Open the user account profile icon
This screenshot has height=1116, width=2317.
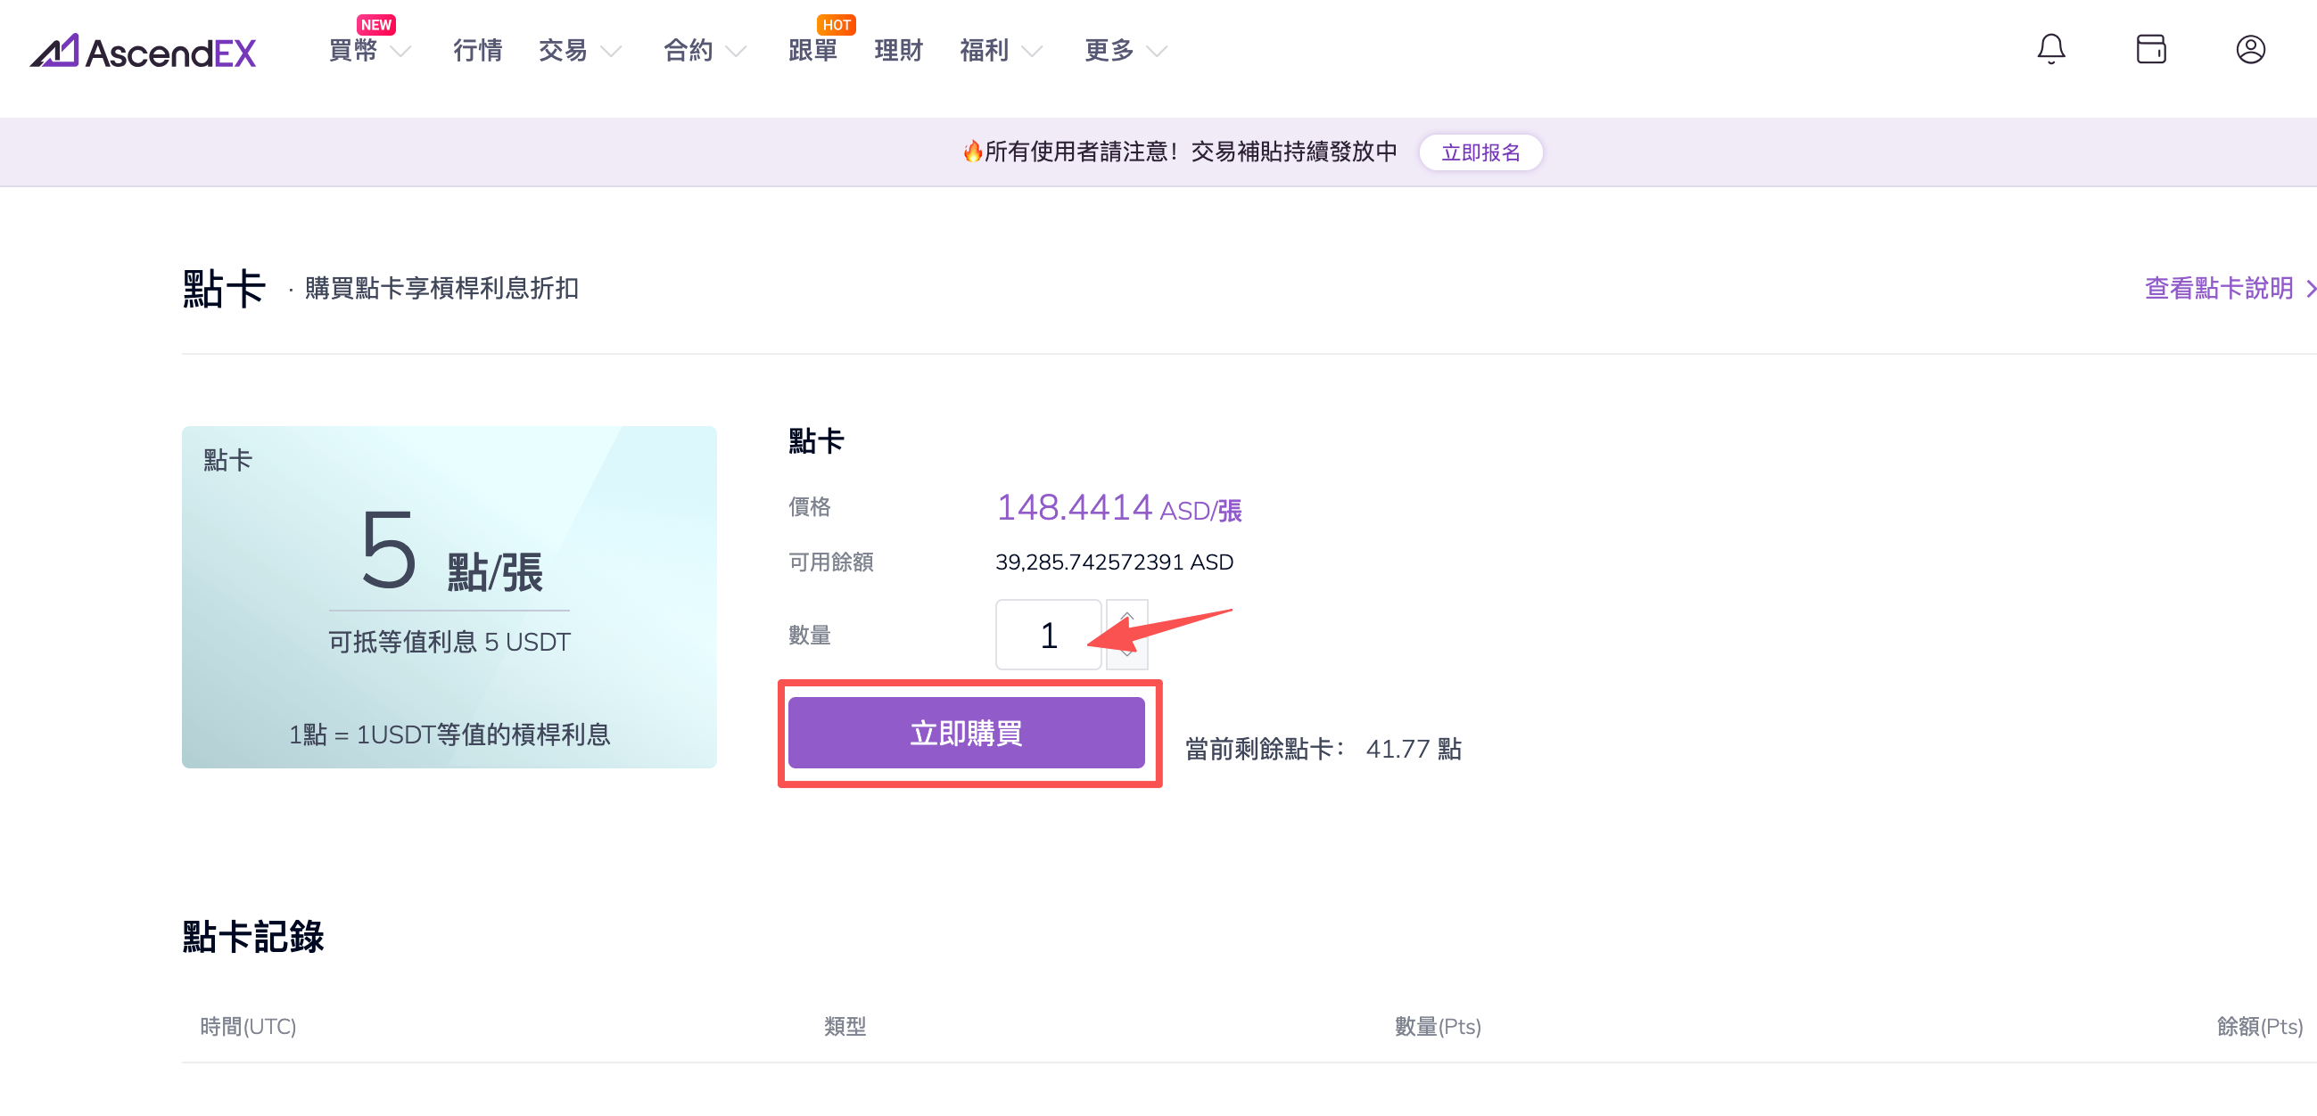(x=2249, y=49)
